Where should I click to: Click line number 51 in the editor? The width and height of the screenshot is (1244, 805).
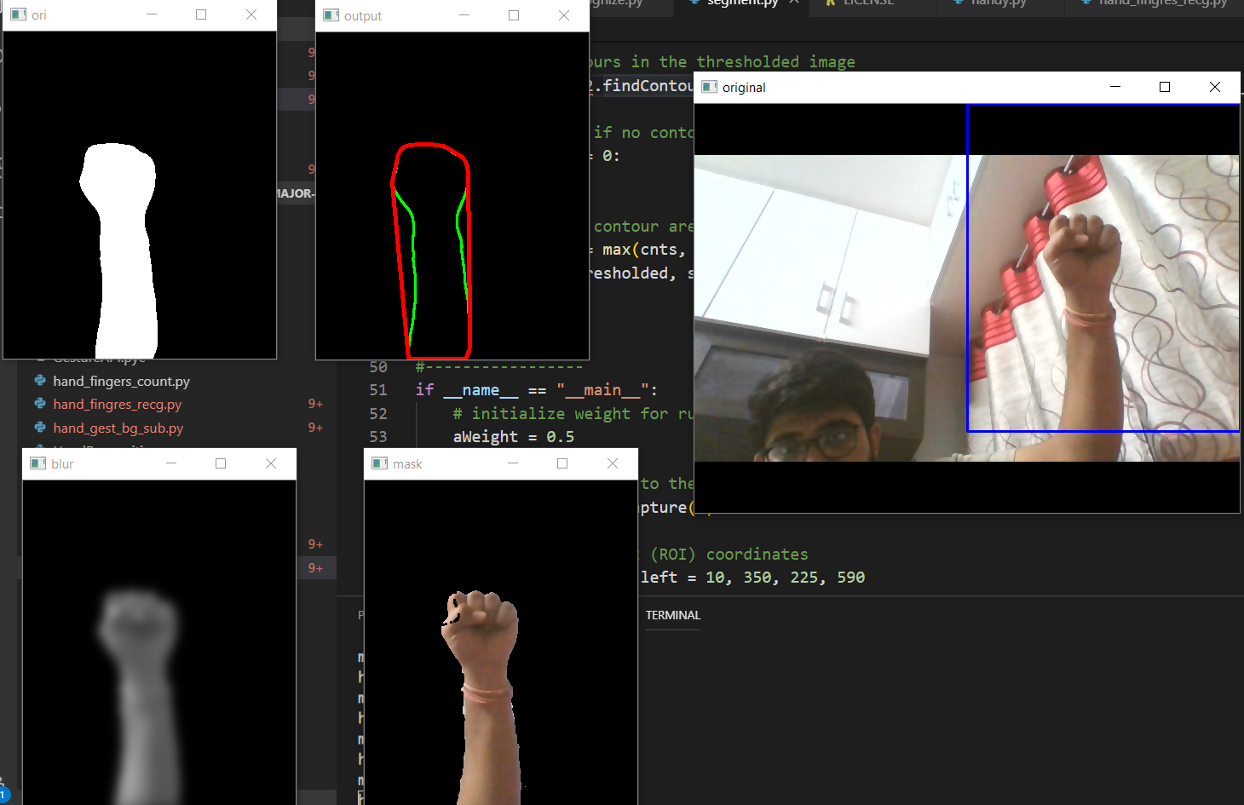tap(378, 390)
